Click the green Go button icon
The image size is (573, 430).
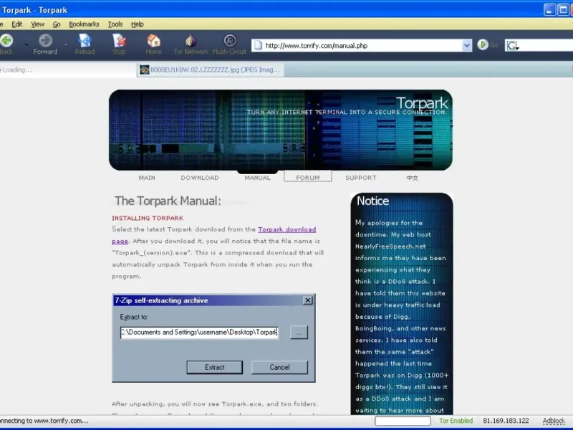[483, 45]
